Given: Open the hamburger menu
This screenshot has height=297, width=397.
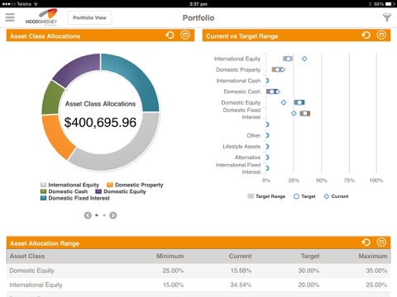Looking at the screenshot, I should point(10,17).
